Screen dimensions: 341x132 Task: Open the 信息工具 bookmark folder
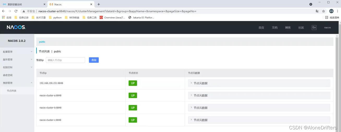point(89,17)
